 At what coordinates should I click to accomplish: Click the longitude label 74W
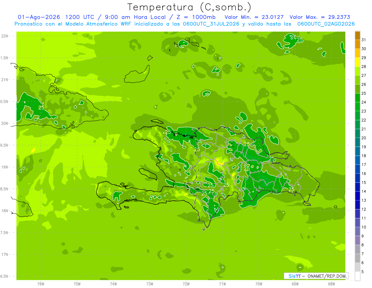(x=113, y=284)
